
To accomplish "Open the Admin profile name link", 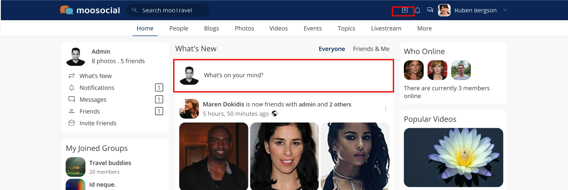I will coord(101,52).
